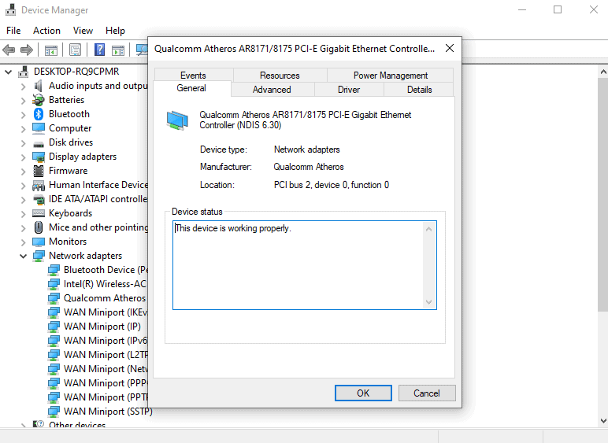Click the Display adapters category icon
The width and height of the screenshot is (608, 443).
[x=39, y=157]
